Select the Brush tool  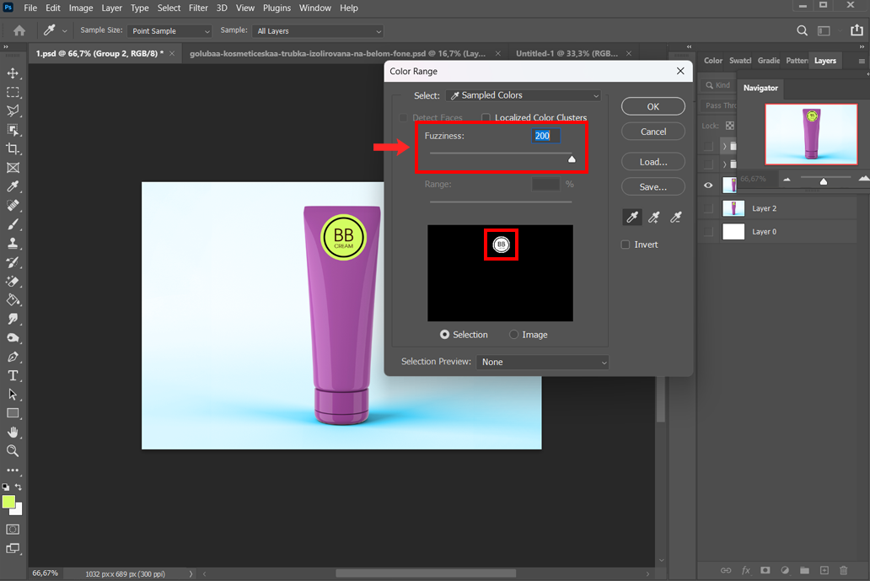pyautogui.click(x=13, y=224)
